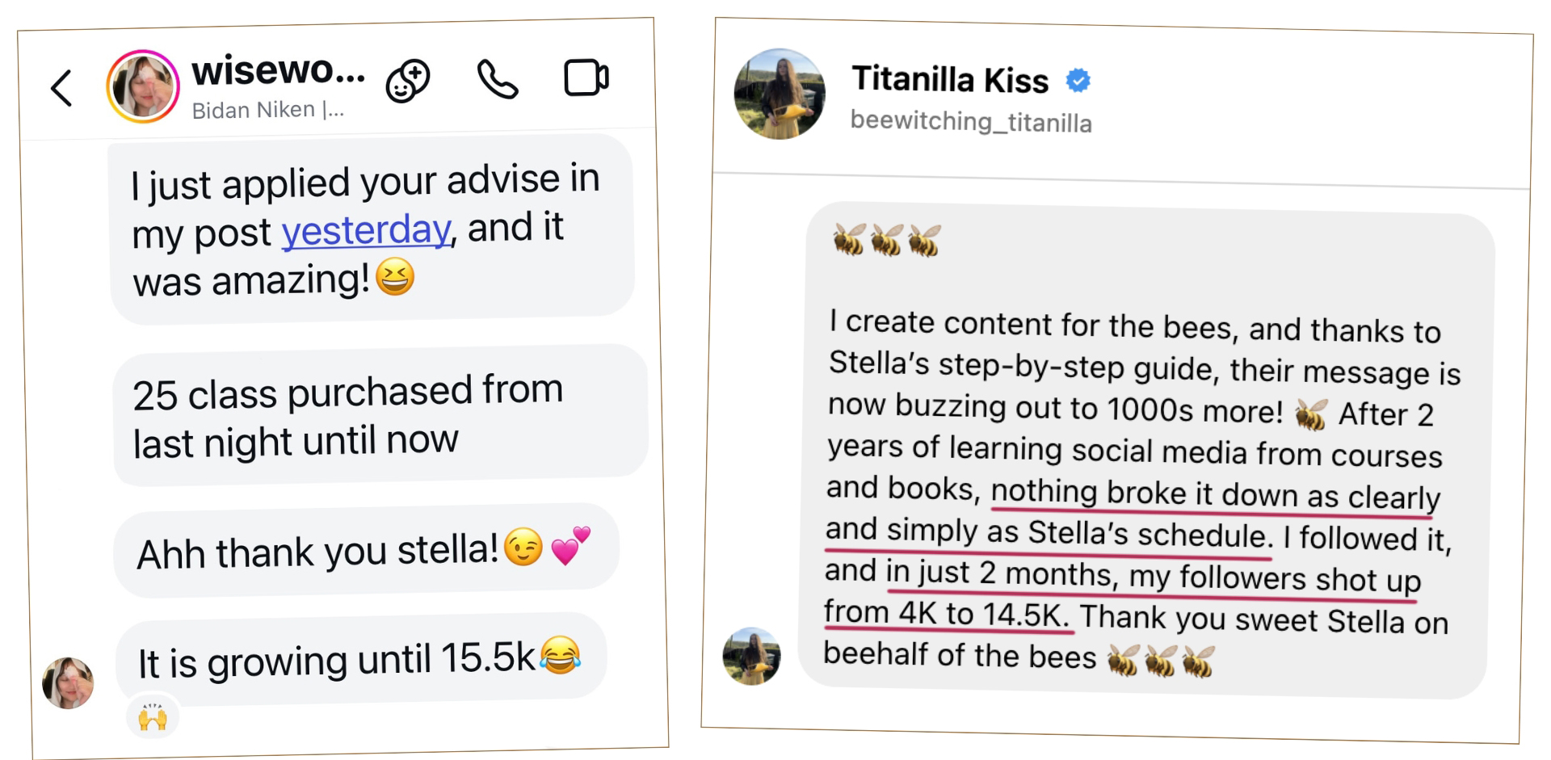Click the back arrow in chat header

pyautogui.click(x=61, y=88)
